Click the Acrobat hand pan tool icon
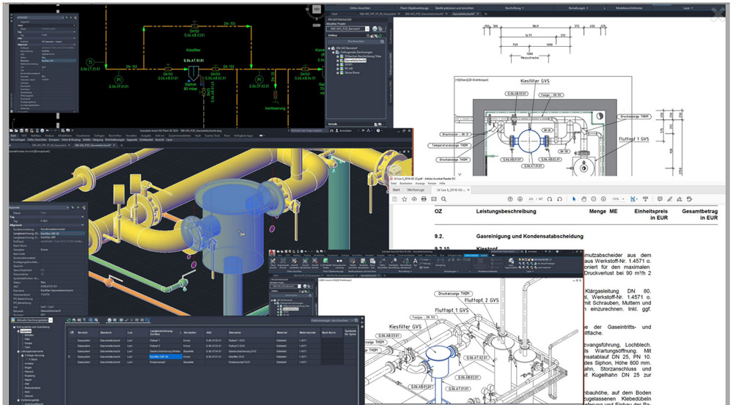Screen dimensions: 733x405 pos(583,199)
